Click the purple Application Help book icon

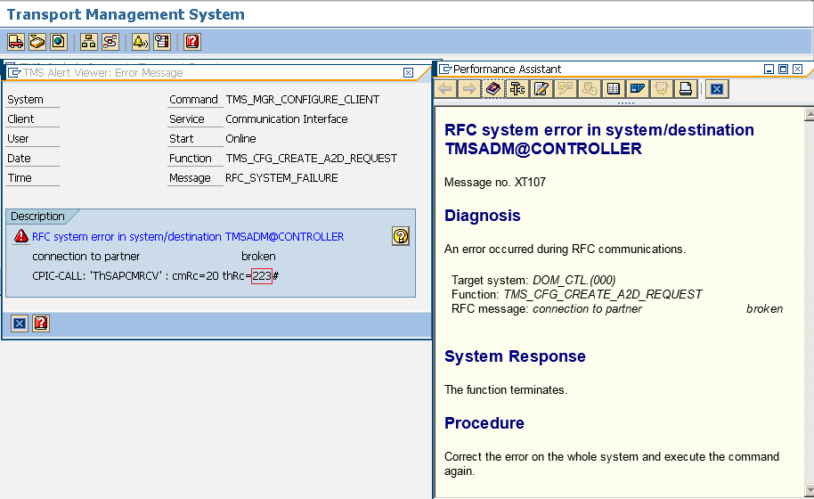point(493,89)
